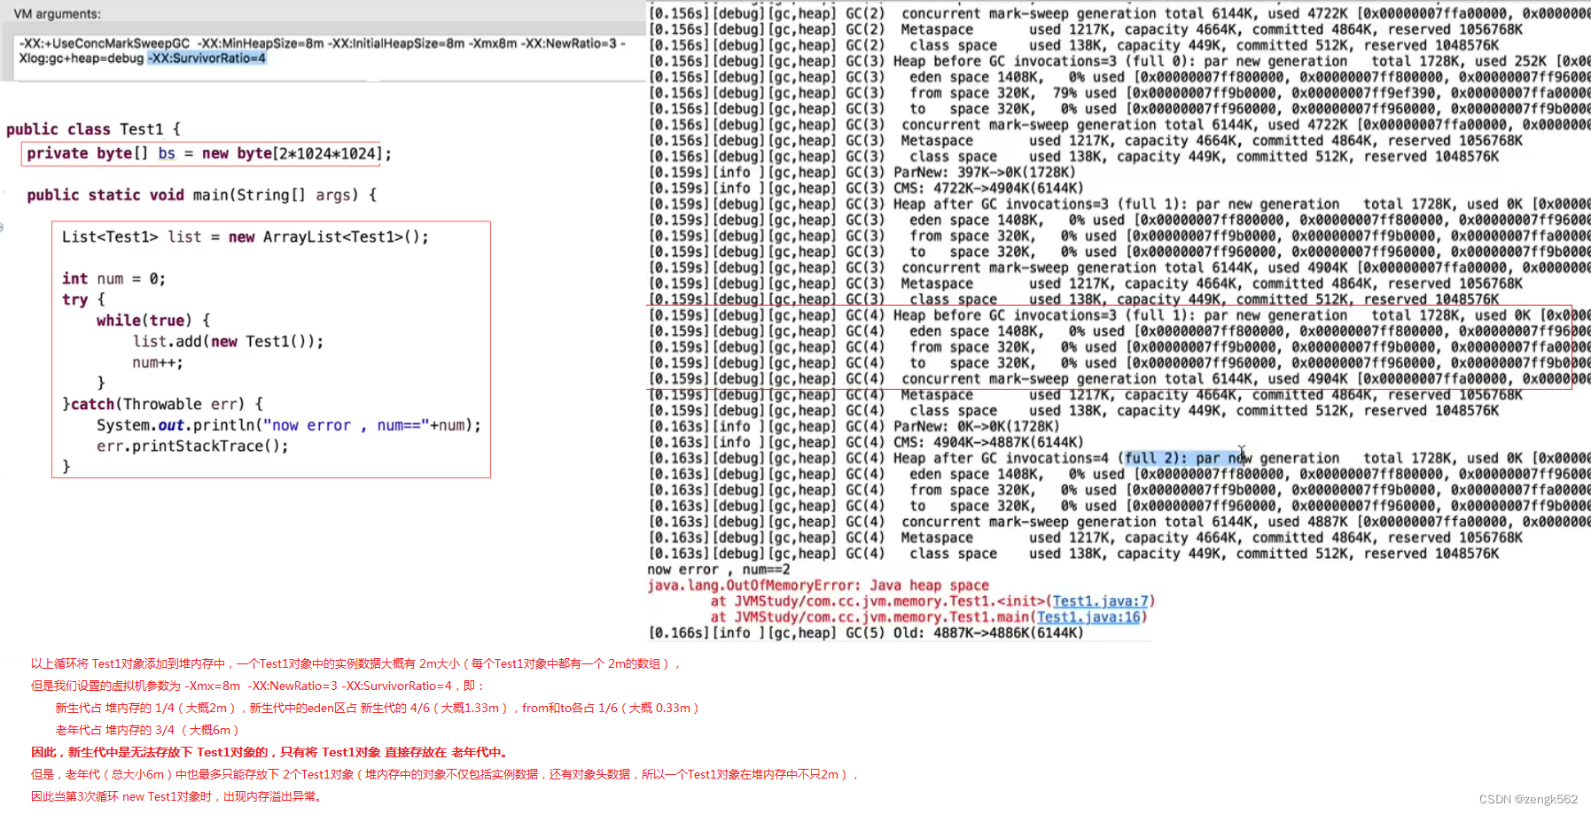Click the note starting '但是，老年代（总大小6m）'

point(445,774)
